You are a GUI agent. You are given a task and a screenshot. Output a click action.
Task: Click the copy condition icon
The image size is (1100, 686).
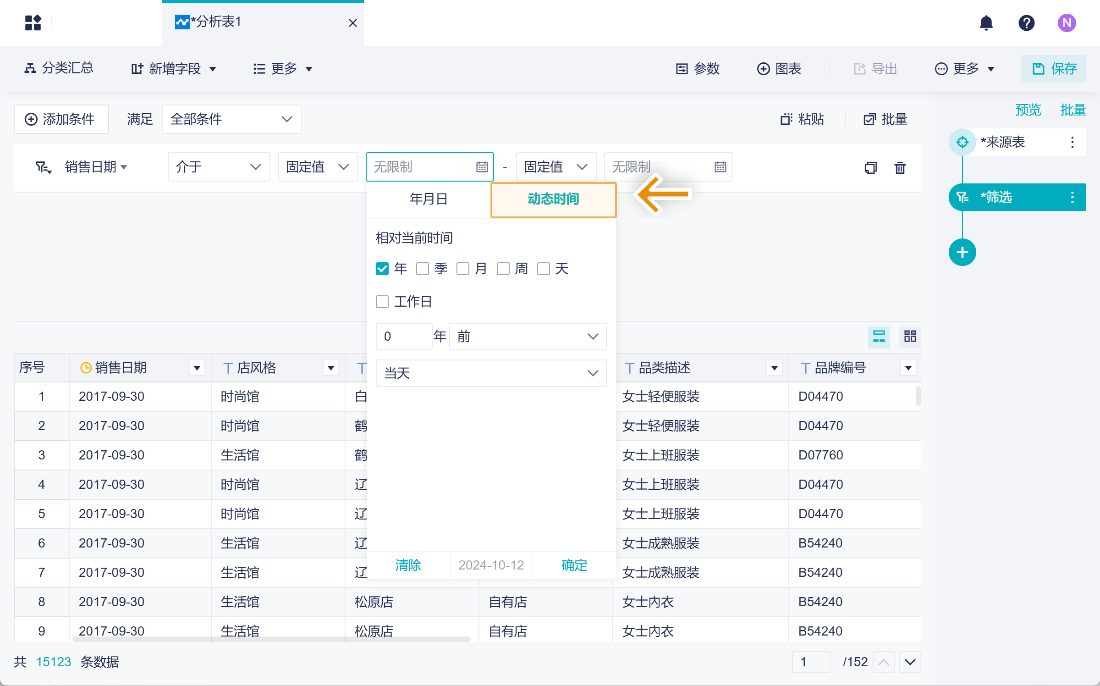(x=870, y=167)
